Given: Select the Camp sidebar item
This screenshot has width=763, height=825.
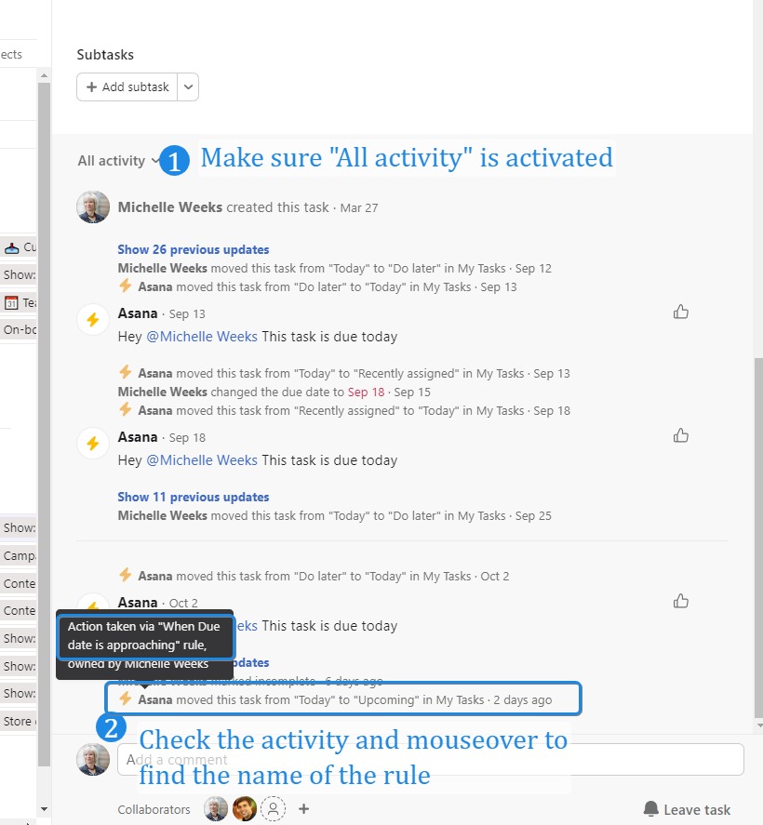Looking at the screenshot, I should coord(20,555).
